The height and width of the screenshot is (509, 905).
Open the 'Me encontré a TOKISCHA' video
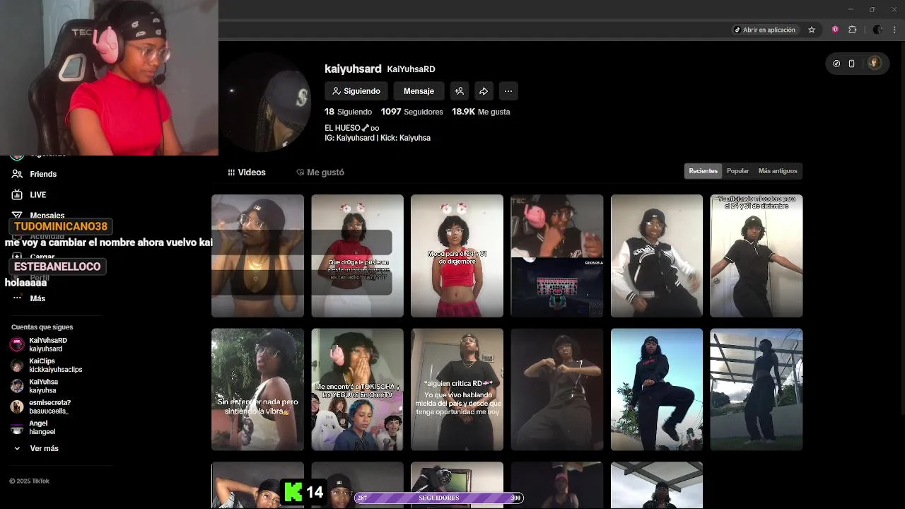pyautogui.click(x=357, y=390)
